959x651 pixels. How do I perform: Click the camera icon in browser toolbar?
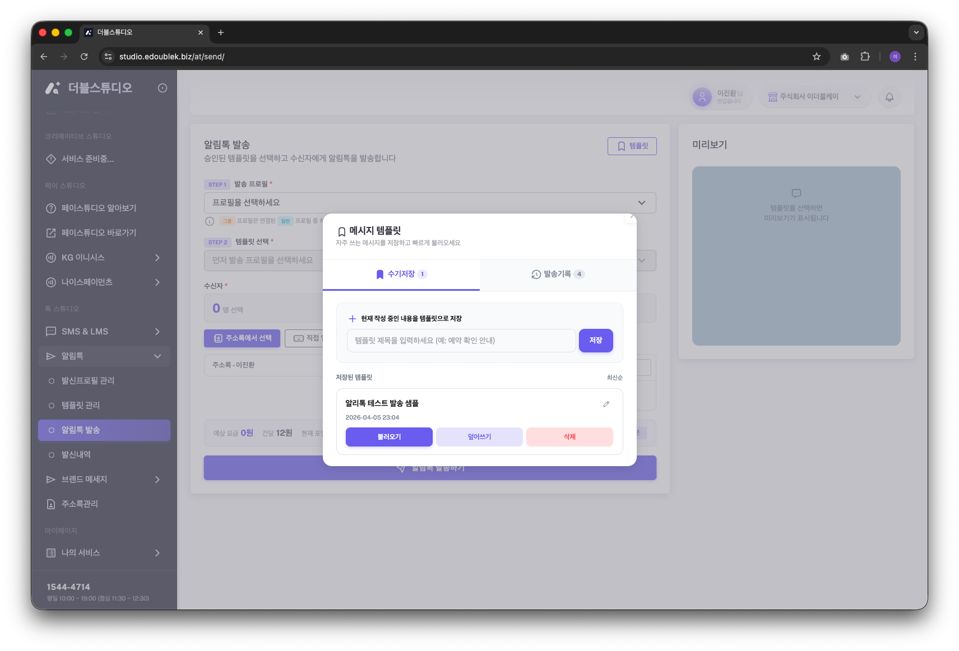[845, 57]
